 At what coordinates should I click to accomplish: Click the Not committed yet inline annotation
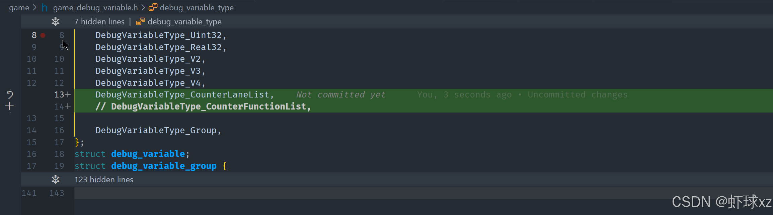point(341,95)
